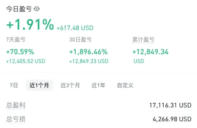
Task: Click the +1.91% today's percentage value
Action: 30,25
